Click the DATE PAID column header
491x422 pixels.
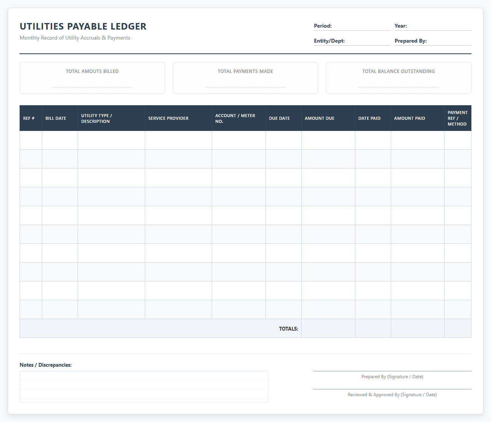pos(373,118)
